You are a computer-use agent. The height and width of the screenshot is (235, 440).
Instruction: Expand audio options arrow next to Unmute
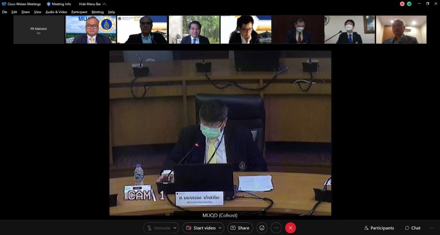(175, 228)
